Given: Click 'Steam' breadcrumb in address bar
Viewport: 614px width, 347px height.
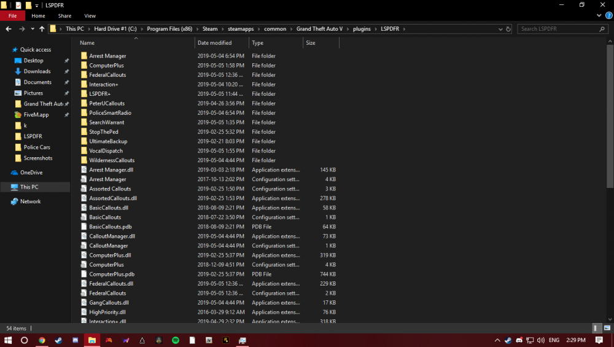Looking at the screenshot, I should point(210,29).
